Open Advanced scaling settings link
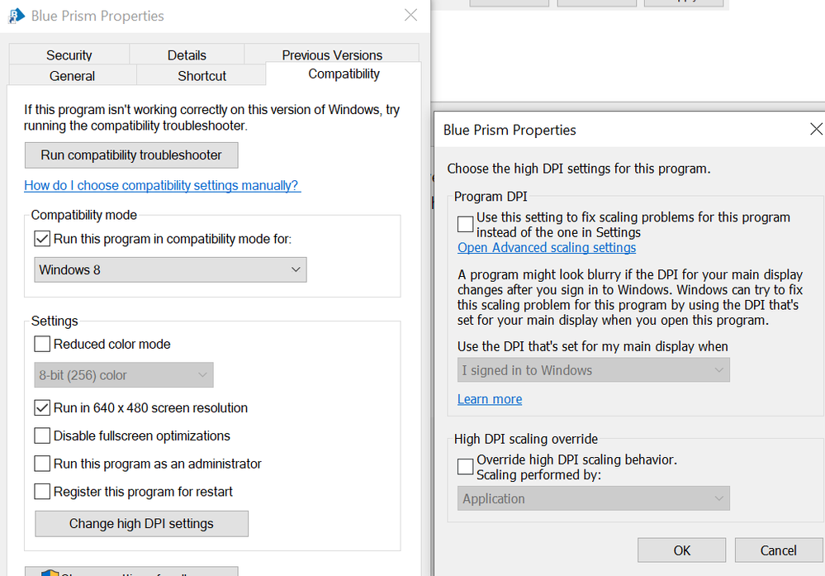This screenshot has height=576, width=825. click(547, 248)
